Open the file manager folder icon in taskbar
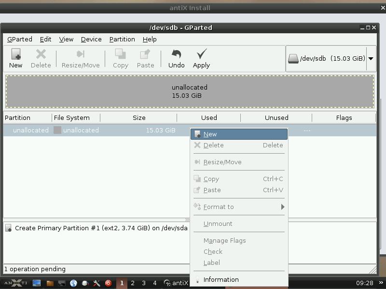 [50, 283]
